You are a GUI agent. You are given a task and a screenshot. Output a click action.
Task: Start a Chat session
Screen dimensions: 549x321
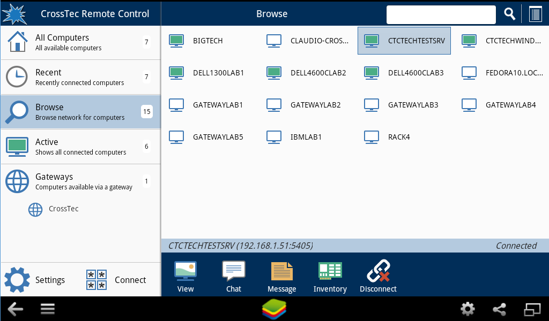click(x=234, y=276)
